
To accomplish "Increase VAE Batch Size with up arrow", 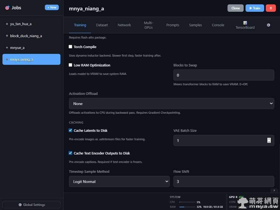I will pos(269,139).
